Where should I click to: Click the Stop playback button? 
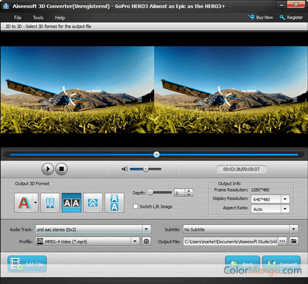click(x=62, y=168)
